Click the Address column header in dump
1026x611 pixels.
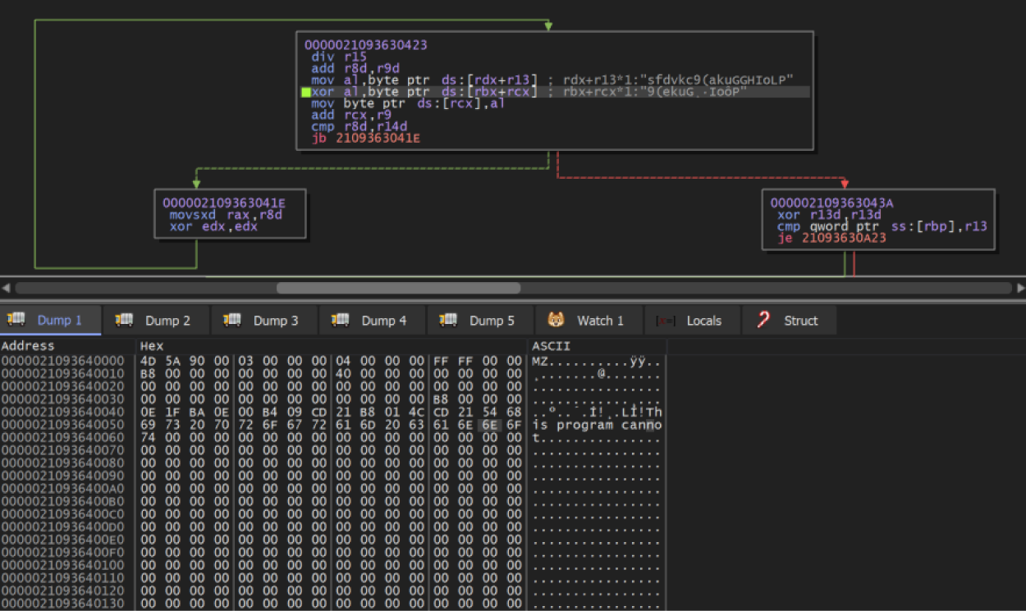28,346
